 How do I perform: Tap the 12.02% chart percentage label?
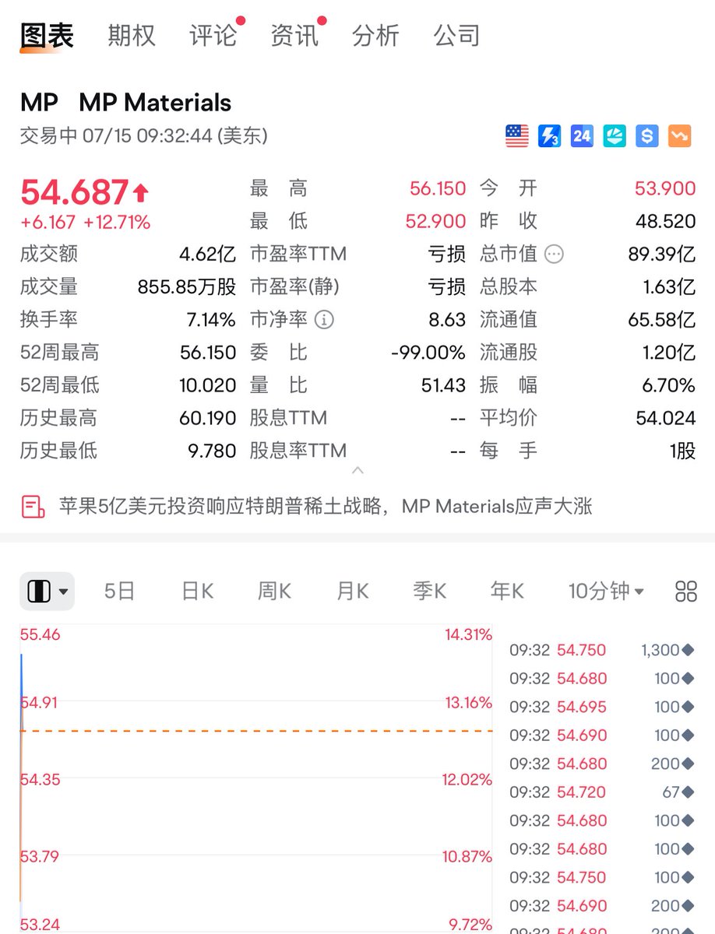[x=467, y=779]
